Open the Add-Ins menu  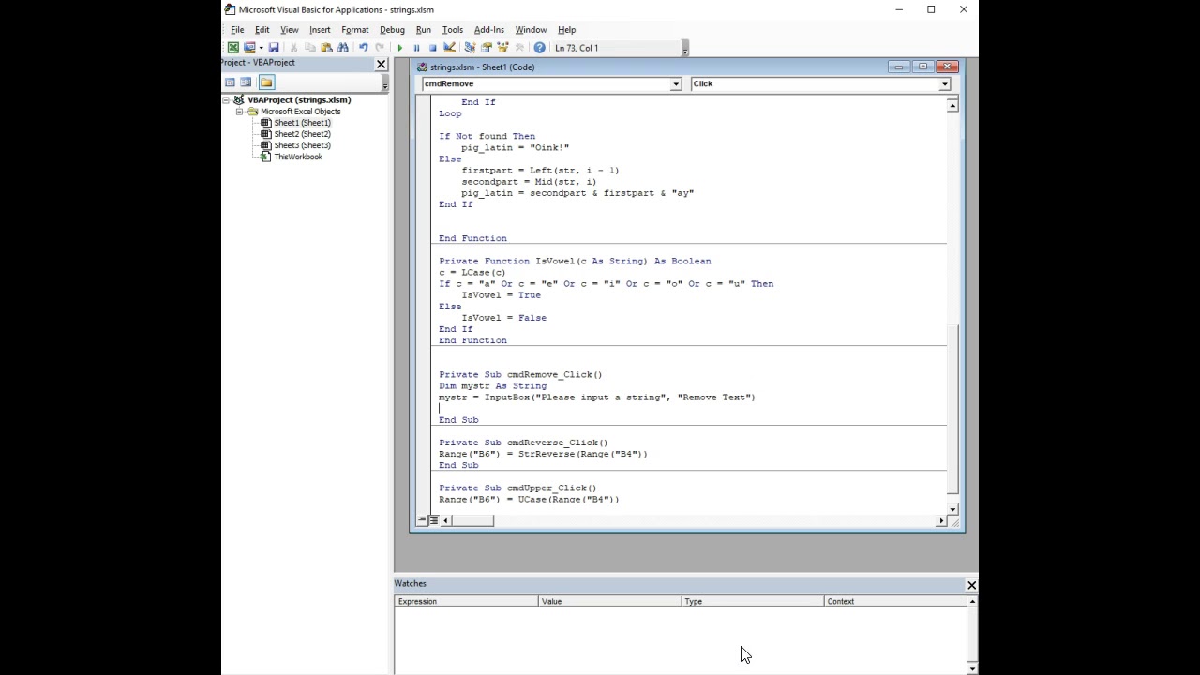pyautogui.click(x=488, y=30)
